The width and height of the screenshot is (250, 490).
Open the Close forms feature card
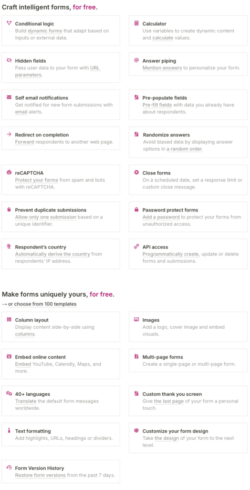coord(188,180)
